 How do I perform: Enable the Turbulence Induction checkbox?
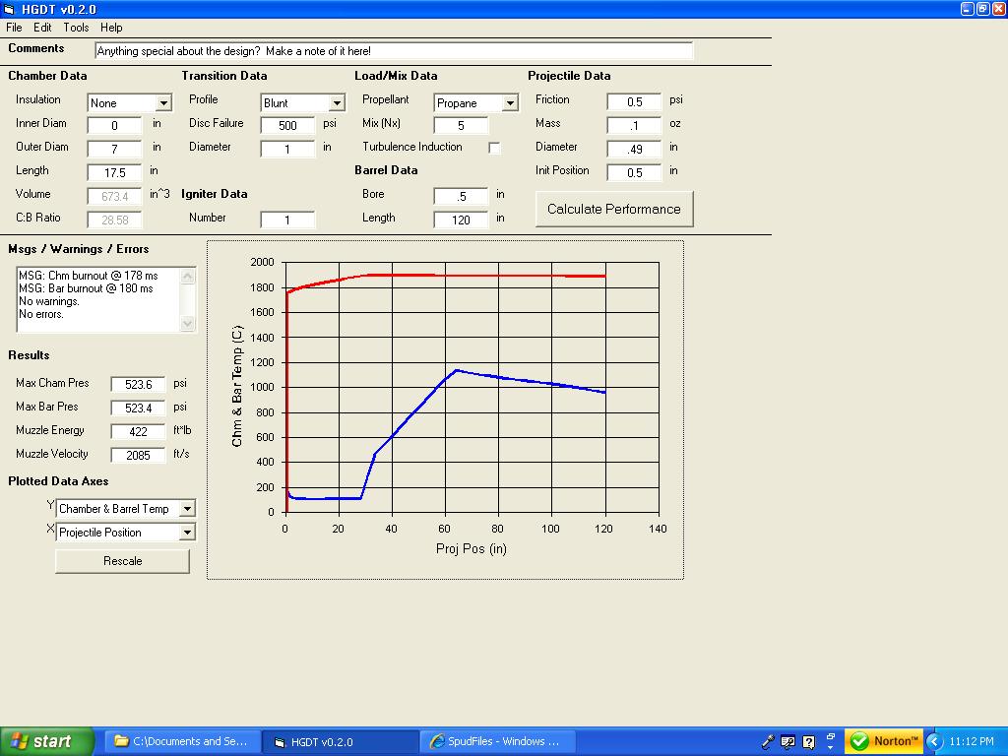click(x=494, y=148)
